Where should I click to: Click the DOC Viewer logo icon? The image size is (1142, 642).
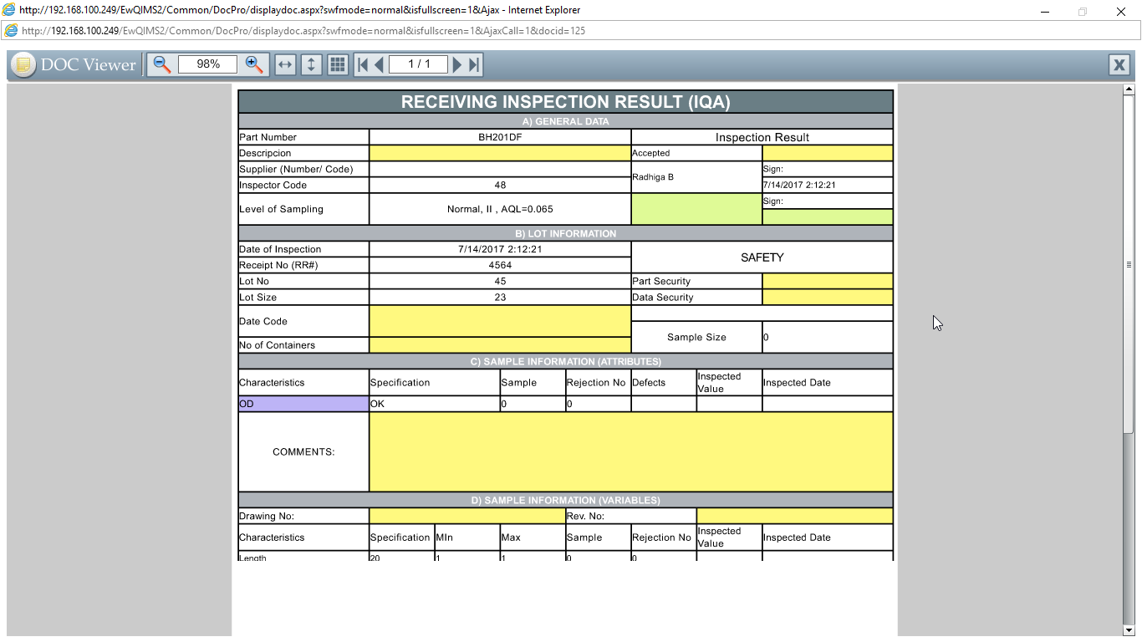coord(23,64)
